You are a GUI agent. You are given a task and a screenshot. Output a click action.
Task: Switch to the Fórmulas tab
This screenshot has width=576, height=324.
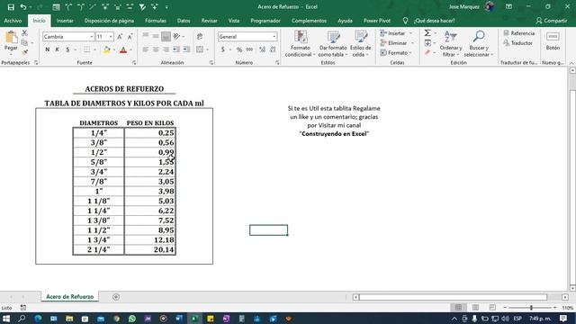pos(156,21)
